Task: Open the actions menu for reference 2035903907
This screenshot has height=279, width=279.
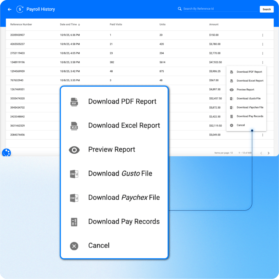Action: point(263,35)
